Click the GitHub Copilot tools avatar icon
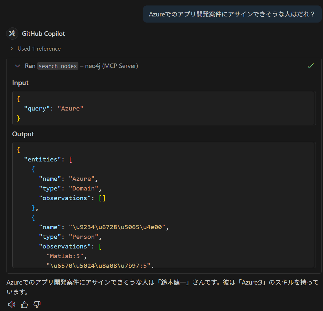The height and width of the screenshot is (311, 323). pyautogui.click(x=12, y=34)
